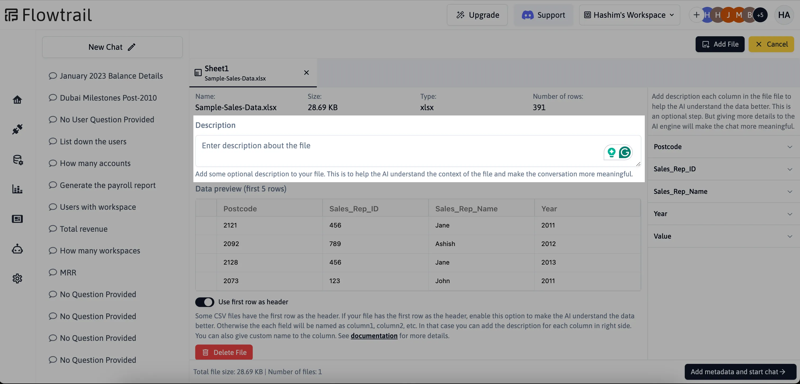Open January 2023 Balance Details chat
This screenshot has width=800, height=384.
(x=106, y=76)
